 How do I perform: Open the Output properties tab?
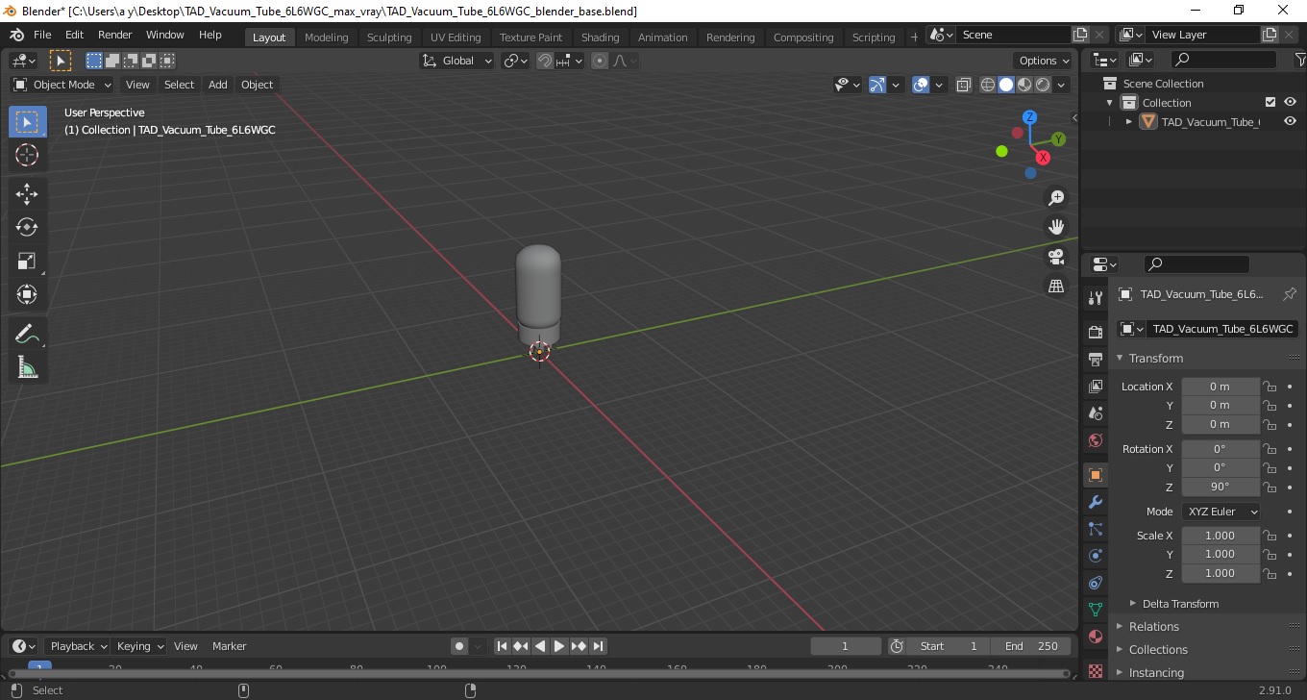point(1095,359)
